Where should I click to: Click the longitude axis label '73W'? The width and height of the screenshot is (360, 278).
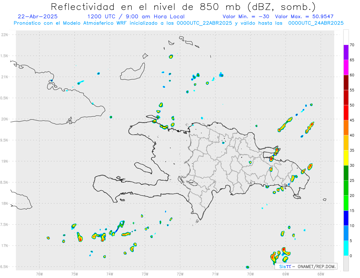[145, 274]
